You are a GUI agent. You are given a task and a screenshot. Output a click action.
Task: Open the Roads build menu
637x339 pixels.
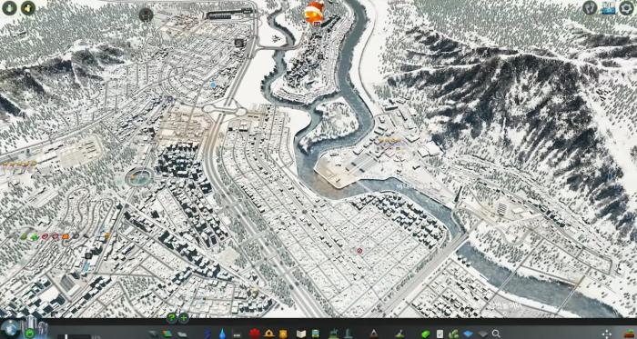coord(153,334)
